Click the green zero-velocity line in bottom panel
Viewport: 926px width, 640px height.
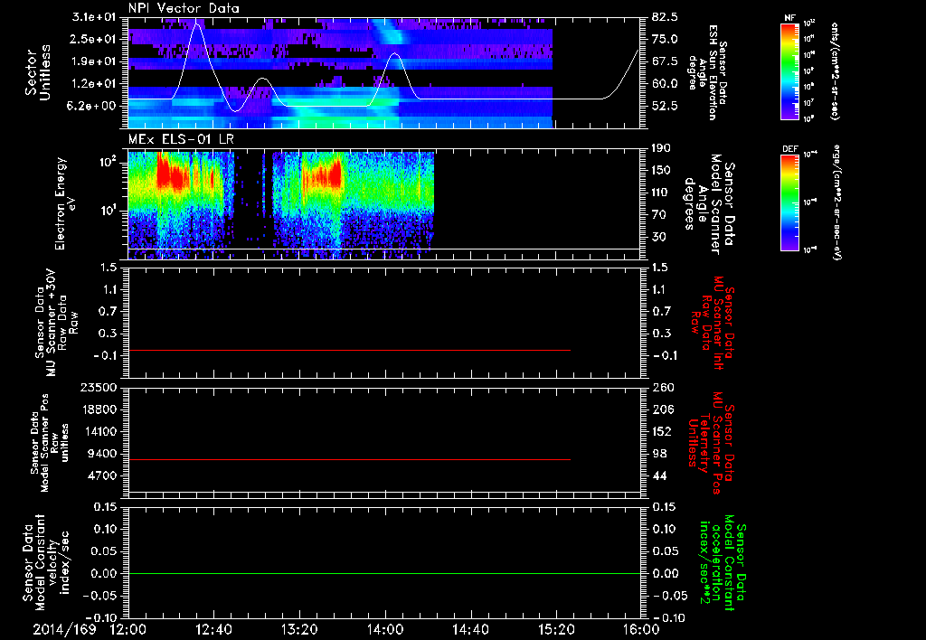pos(384,573)
